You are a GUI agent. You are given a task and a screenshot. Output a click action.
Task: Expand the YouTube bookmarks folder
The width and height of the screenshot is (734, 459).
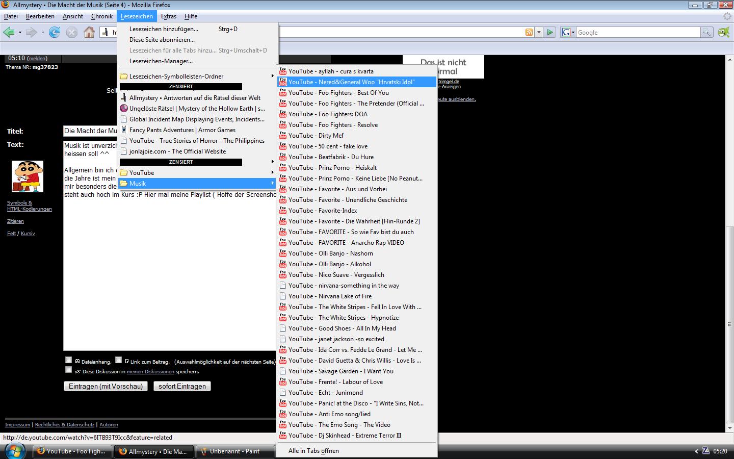(x=272, y=172)
